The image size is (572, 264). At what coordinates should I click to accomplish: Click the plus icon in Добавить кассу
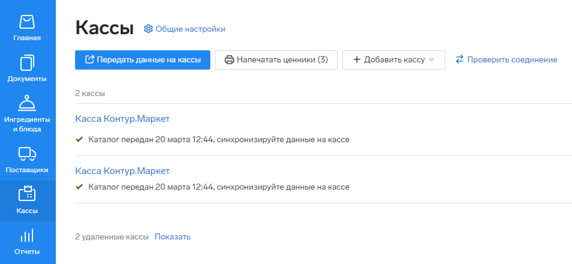pos(356,60)
